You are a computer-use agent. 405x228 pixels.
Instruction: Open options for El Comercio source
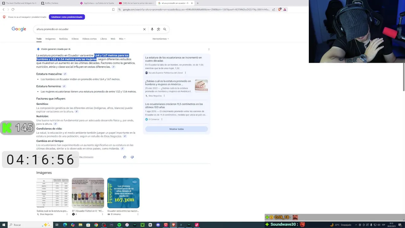click(162, 119)
